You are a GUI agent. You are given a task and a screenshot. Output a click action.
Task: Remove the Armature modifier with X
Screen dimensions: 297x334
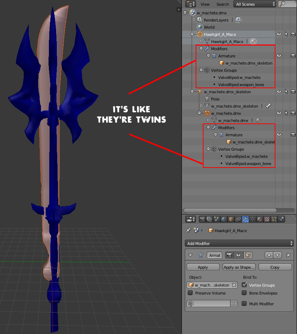[288, 255]
